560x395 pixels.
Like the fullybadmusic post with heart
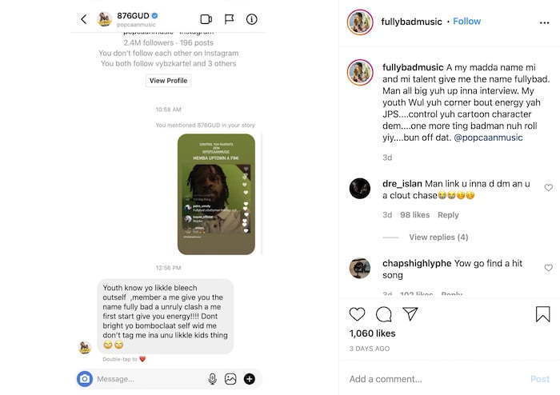357,314
